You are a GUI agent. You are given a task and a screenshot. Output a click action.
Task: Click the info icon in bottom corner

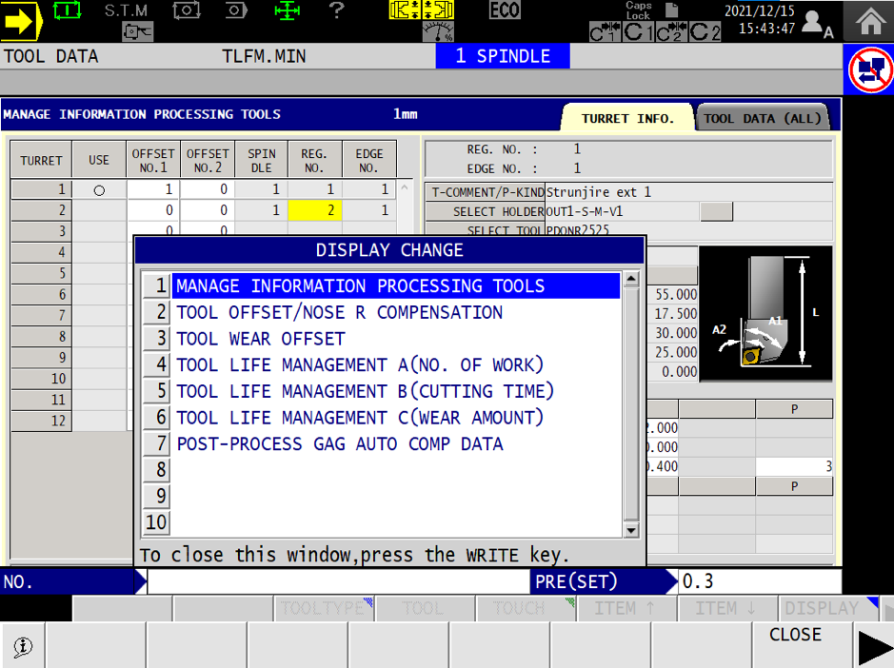[22, 645]
